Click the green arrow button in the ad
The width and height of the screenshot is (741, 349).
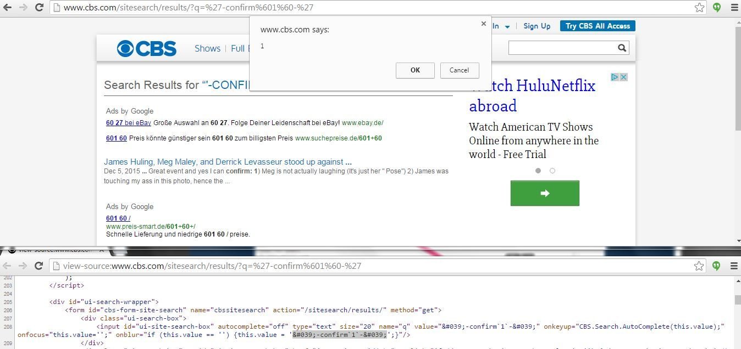coord(545,193)
